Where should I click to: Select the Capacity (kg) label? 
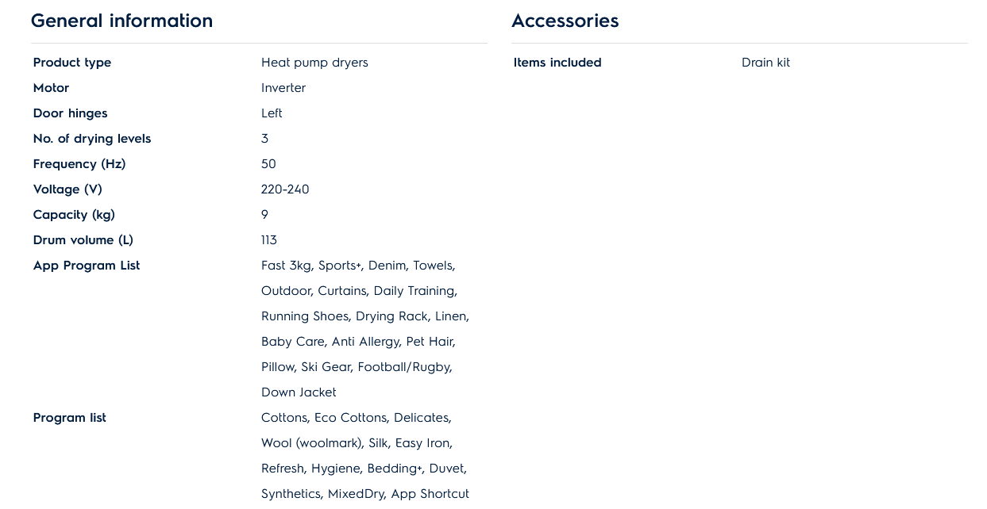coord(74,215)
